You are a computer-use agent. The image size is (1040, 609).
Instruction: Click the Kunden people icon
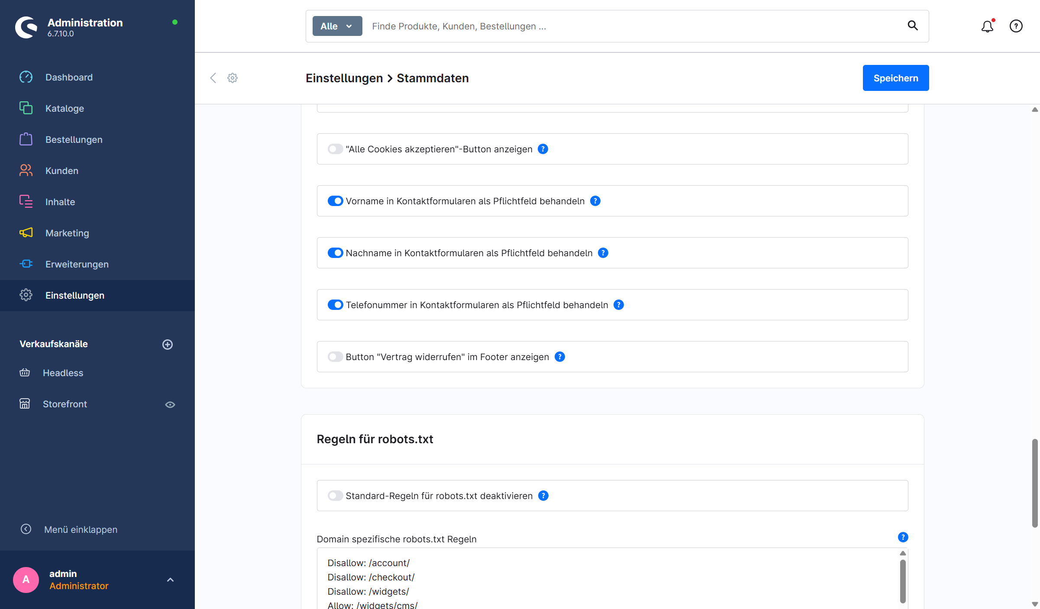[26, 171]
